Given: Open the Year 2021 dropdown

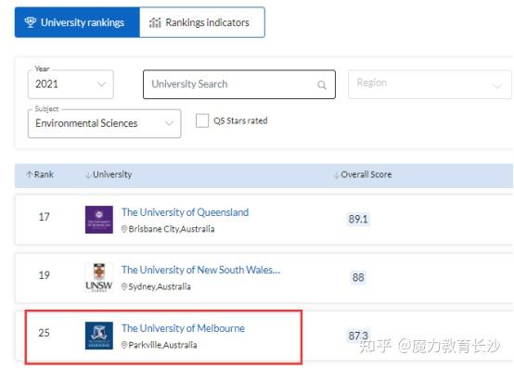Looking at the screenshot, I should coord(71,84).
